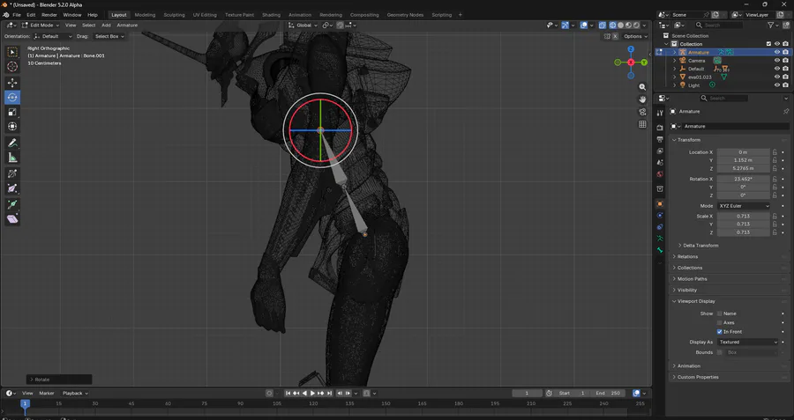
Task: Switch to the Animation workspace tab
Action: [x=300, y=15]
